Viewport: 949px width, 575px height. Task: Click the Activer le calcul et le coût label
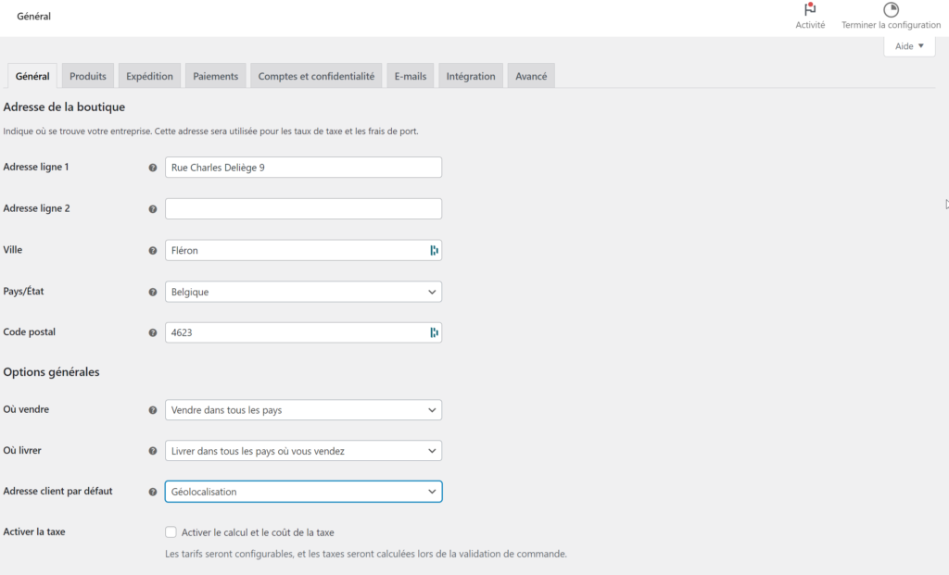(x=258, y=532)
